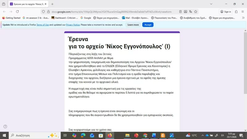247x139 pixels.
Task: Open the 'Privacy Notice' link
Action: tap(73, 25)
